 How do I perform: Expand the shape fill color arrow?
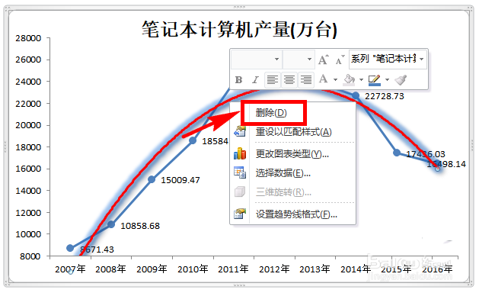(x=361, y=80)
